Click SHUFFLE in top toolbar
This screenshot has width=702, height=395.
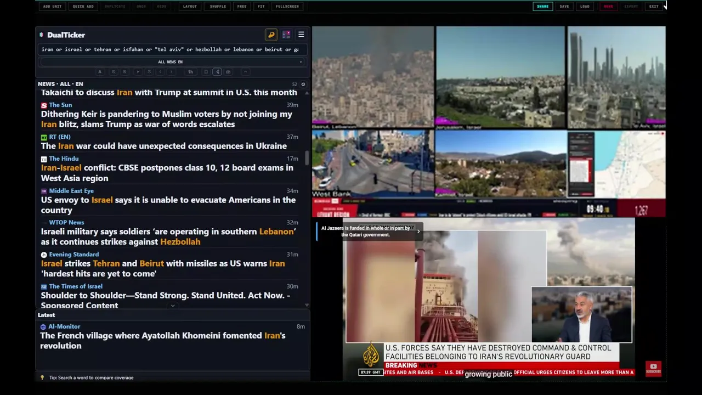point(218,7)
